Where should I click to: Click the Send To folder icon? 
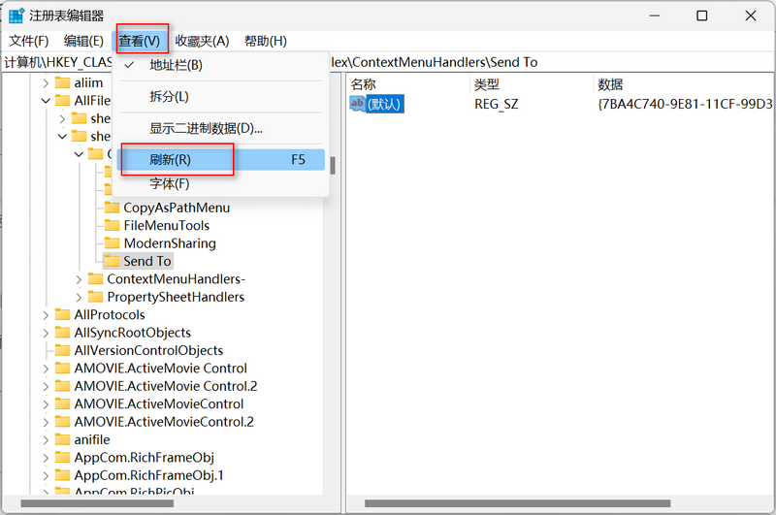coord(113,261)
